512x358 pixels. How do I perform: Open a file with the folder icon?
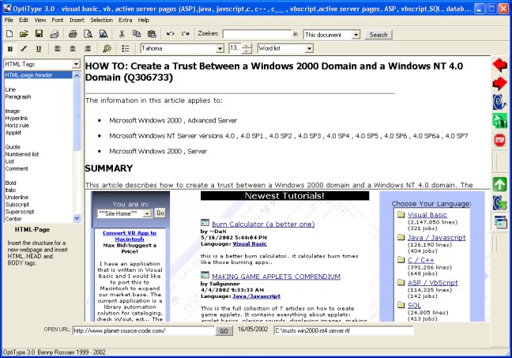24,34
